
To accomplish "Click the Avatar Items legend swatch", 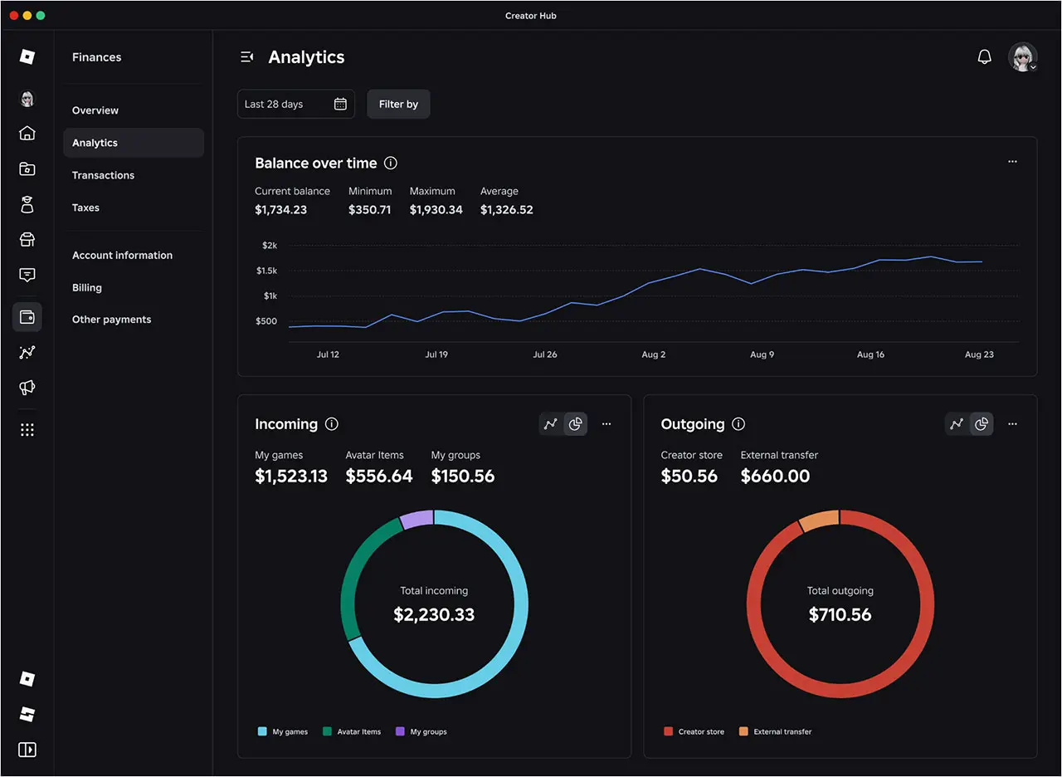I will pos(327,731).
